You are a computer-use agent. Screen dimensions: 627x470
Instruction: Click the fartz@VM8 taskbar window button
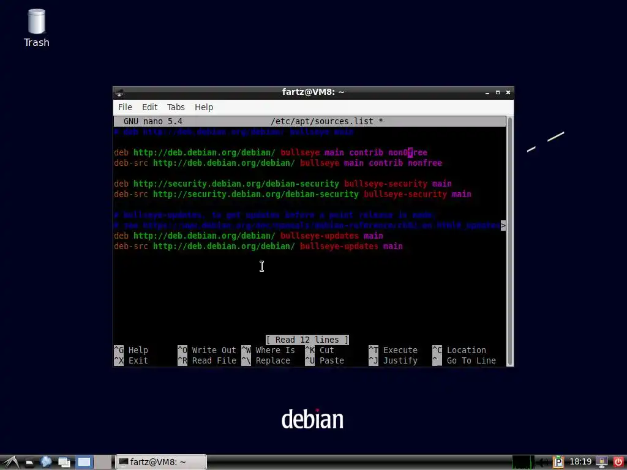161,463
